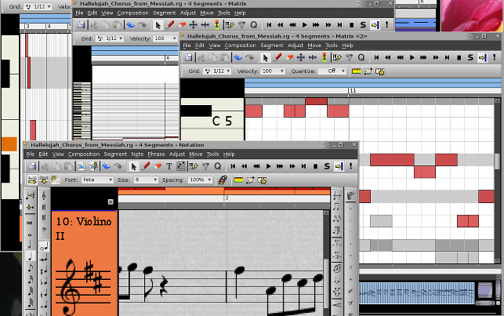Click the ruler icon in Matrix <2> toolbar
The image size is (504, 316).
pyautogui.click(x=357, y=71)
